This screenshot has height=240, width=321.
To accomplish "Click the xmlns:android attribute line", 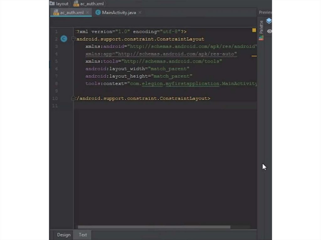I will (x=171, y=46).
